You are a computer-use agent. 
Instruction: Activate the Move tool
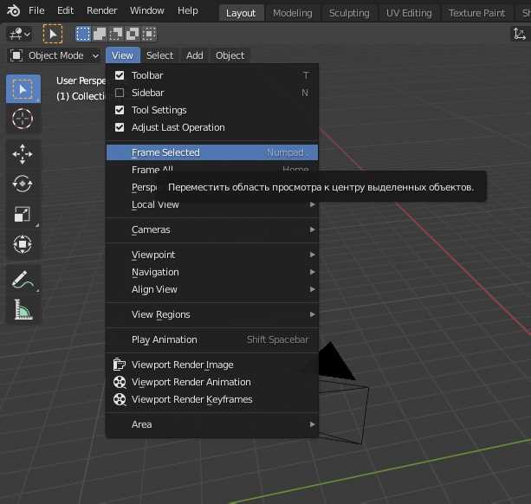point(23,154)
